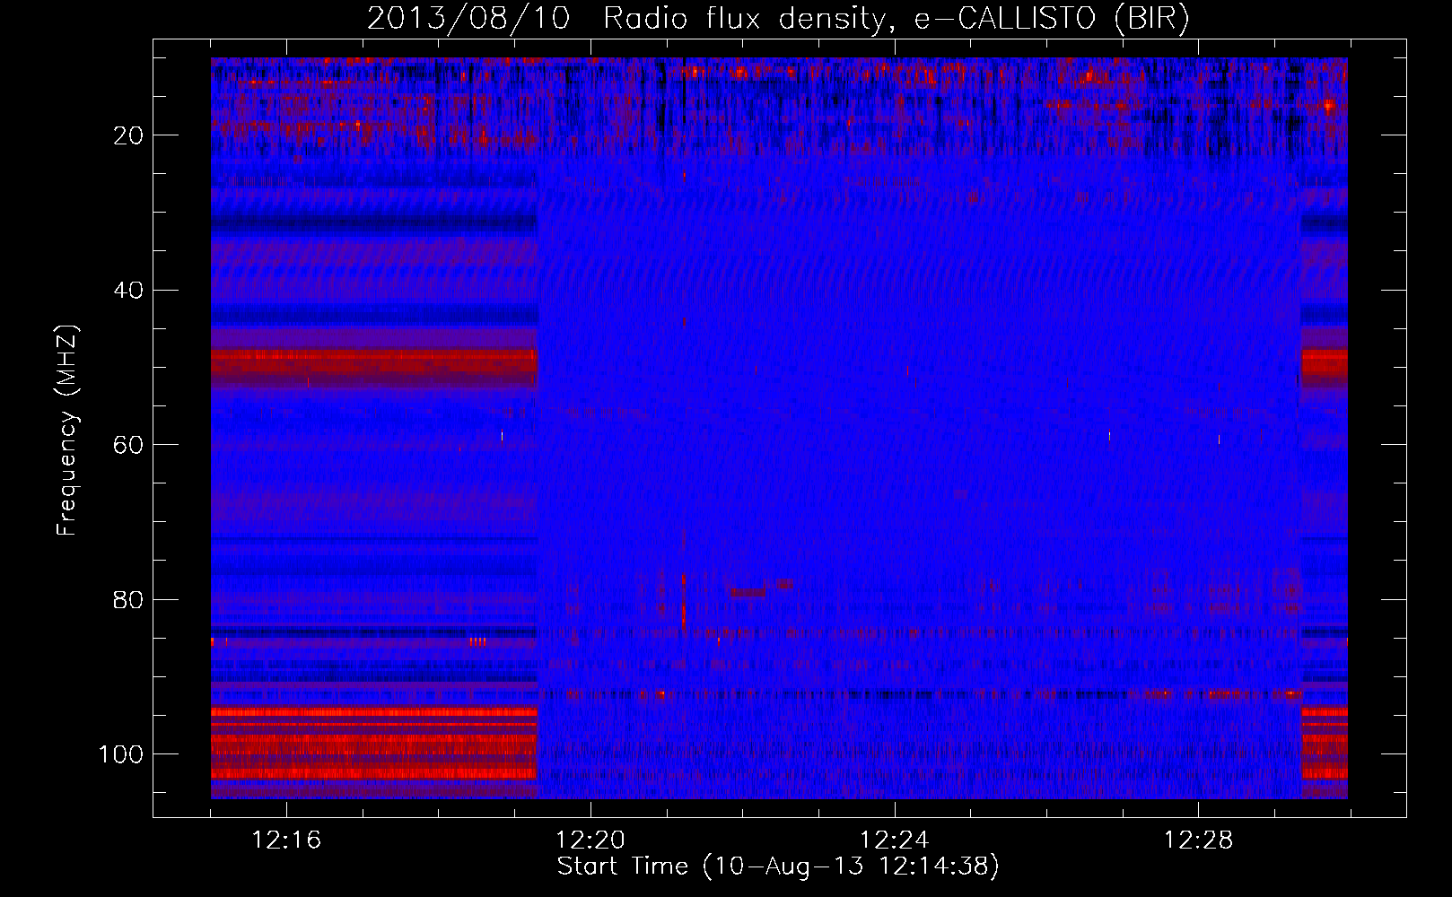Viewport: 1452px width, 897px height.
Task: Click the 60 MHz frequency tick label
Action: click(x=129, y=445)
